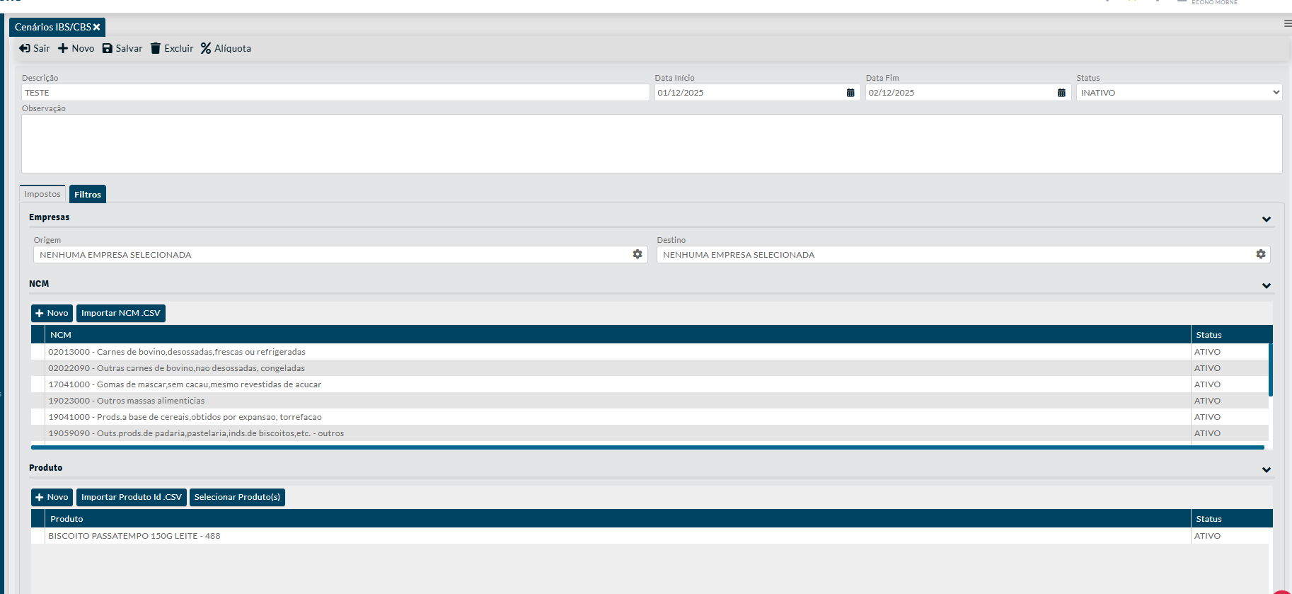Click the Novo plus icon in toolbar

[x=63, y=48]
